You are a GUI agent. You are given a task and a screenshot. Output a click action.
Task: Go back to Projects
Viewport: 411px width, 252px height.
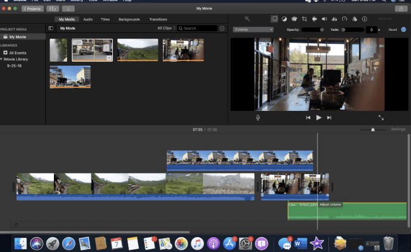(32, 9)
